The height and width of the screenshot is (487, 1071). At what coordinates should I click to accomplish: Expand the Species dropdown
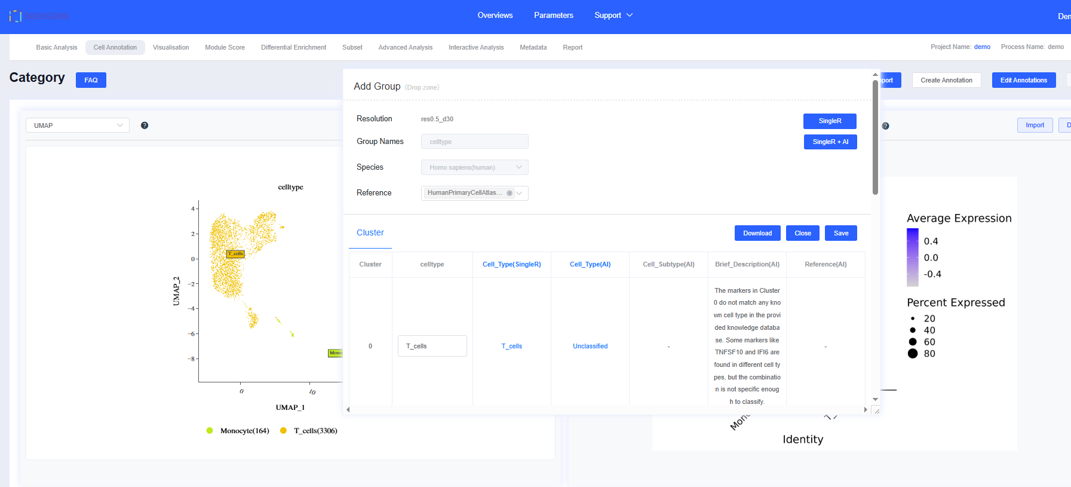pyautogui.click(x=474, y=167)
